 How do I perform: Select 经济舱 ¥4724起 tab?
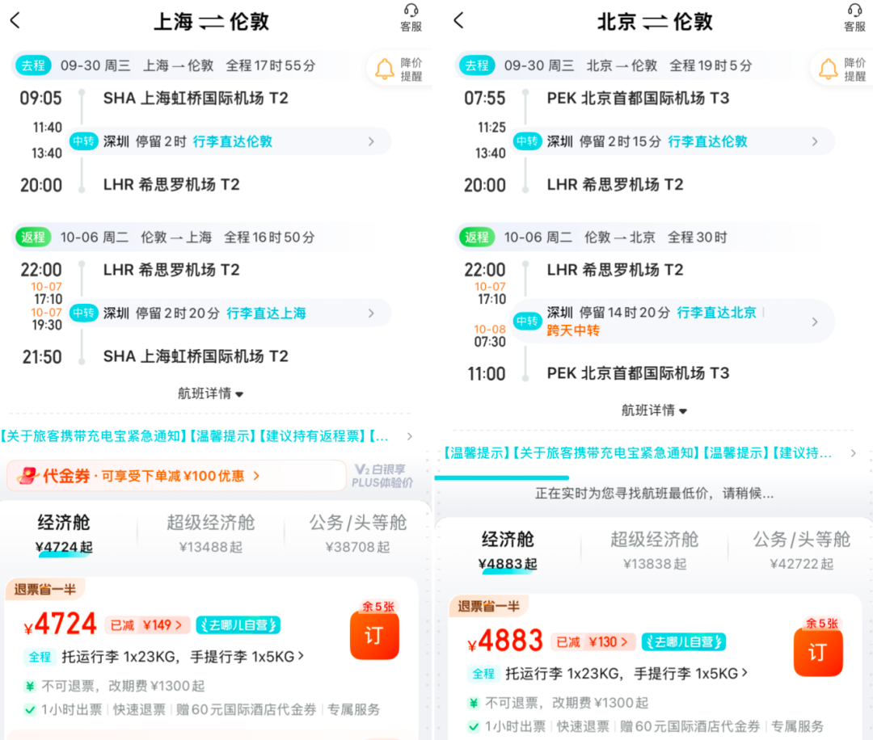click(64, 533)
